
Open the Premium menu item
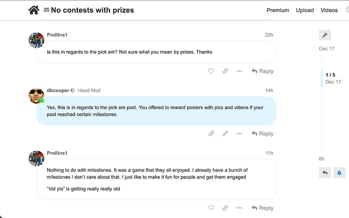(x=278, y=10)
